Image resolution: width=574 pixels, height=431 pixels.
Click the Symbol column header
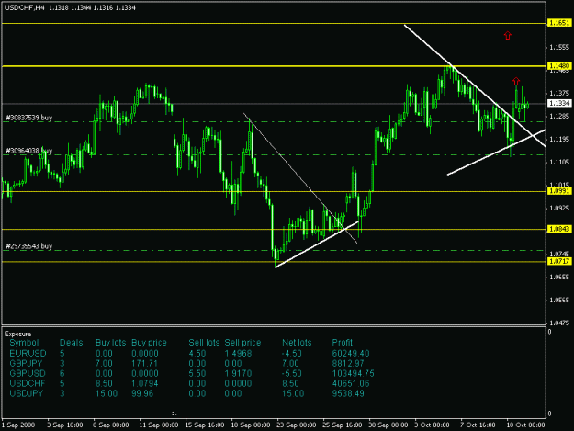coord(24,343)
